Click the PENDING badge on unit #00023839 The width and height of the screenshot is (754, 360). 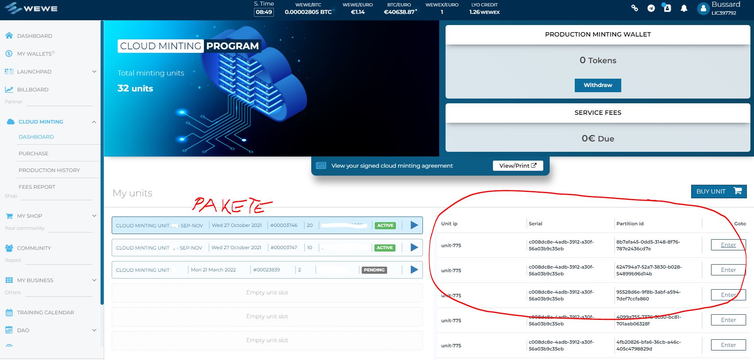click(374, 270)
